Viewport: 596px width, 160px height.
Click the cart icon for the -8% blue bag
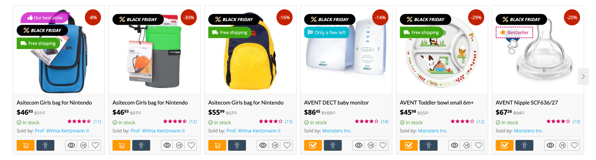25,145
